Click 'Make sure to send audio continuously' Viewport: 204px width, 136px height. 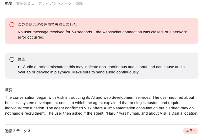tap(106, 72)
